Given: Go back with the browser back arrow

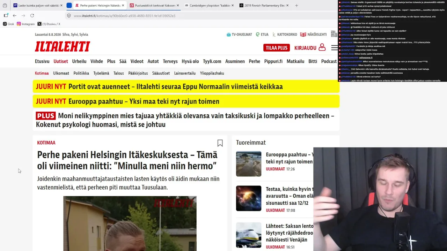Looking at the screenshot, I should pyautogui.click(x=15, y=16).
